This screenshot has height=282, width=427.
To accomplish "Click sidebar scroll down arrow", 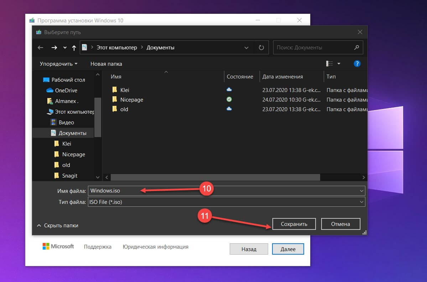I will 98,178.
